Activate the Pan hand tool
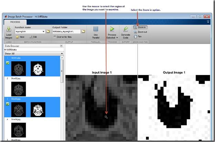This screenshot has height=142, width=215. point(138,36)
